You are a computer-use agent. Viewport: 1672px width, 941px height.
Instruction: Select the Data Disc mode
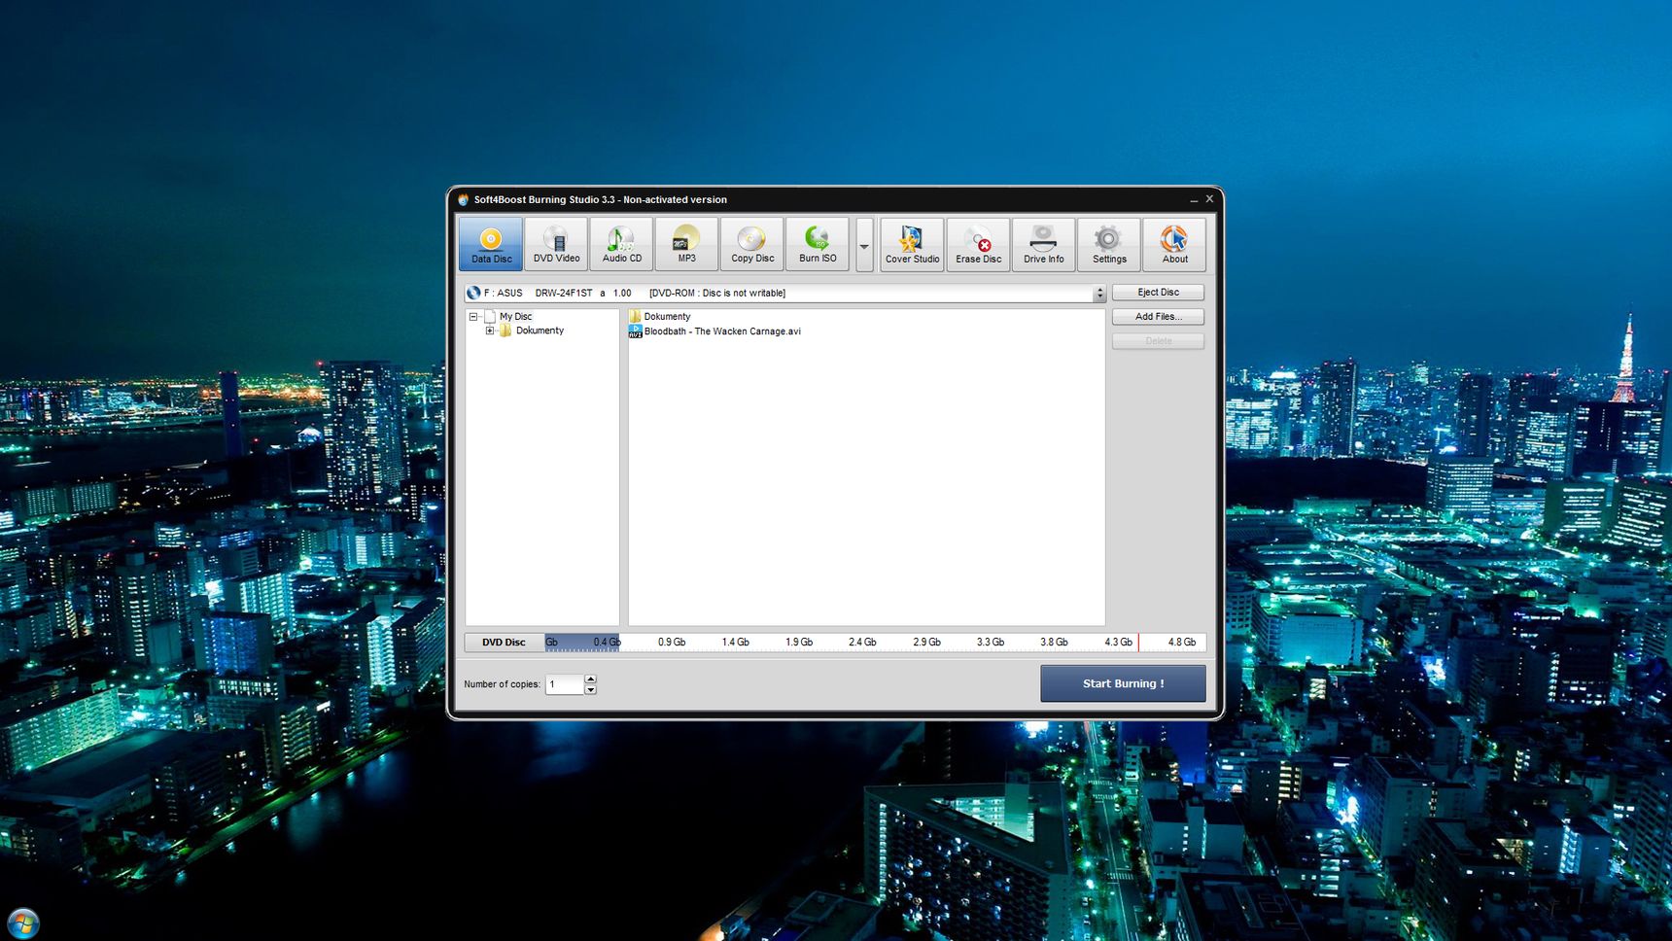(x=491, y=243)
